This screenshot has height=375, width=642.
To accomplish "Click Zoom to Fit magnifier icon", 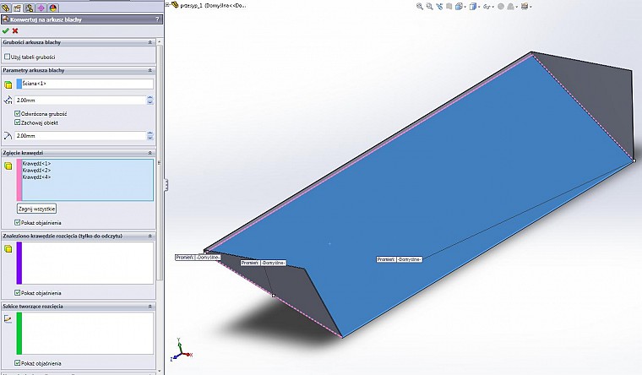I will [420, 6].
